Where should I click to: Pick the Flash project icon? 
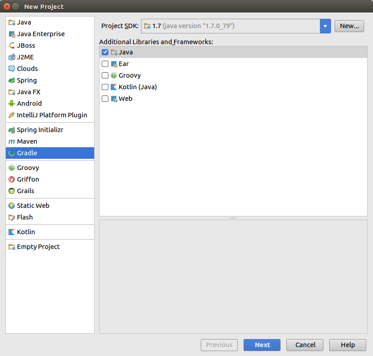[12, 217]
